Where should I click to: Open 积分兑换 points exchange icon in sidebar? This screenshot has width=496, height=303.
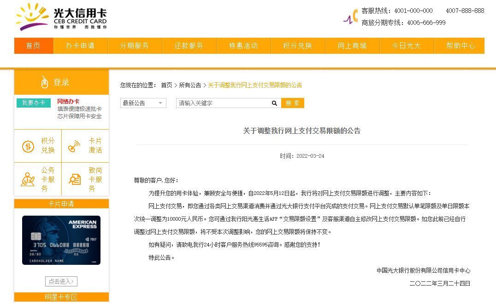coord(28,146)
